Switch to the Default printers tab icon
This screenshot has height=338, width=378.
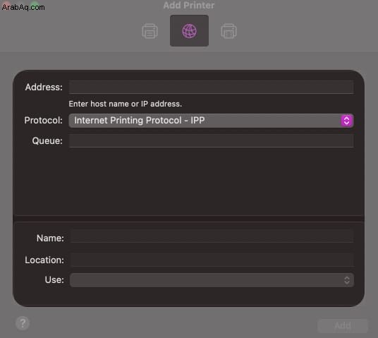coord(150,31)
